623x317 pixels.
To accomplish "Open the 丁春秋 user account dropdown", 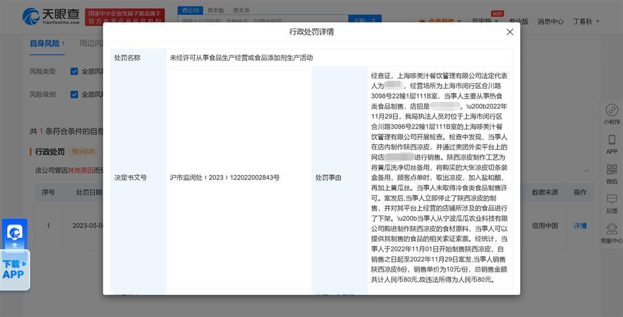I will click(x=586, y=21).
